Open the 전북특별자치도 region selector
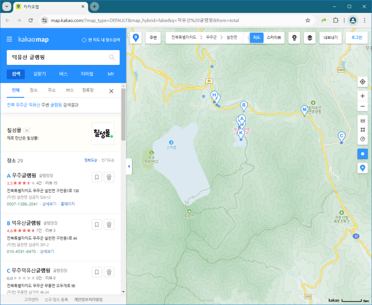 pyautogui.click(x=184, y=37)
